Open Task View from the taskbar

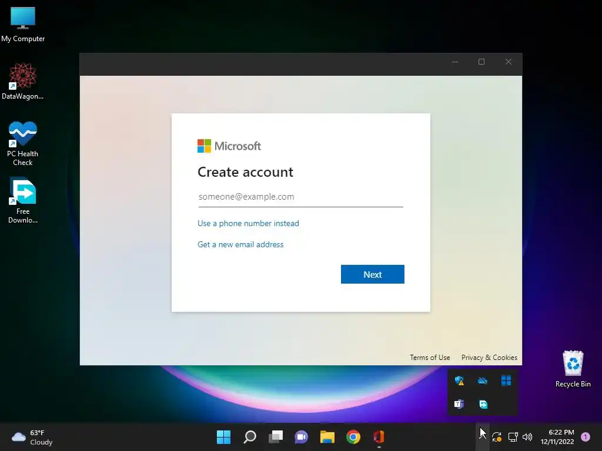pyautogui.click(x=276, y=437)
